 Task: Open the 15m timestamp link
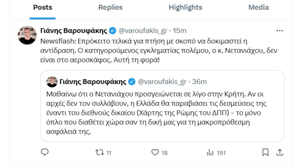(180, 31)
